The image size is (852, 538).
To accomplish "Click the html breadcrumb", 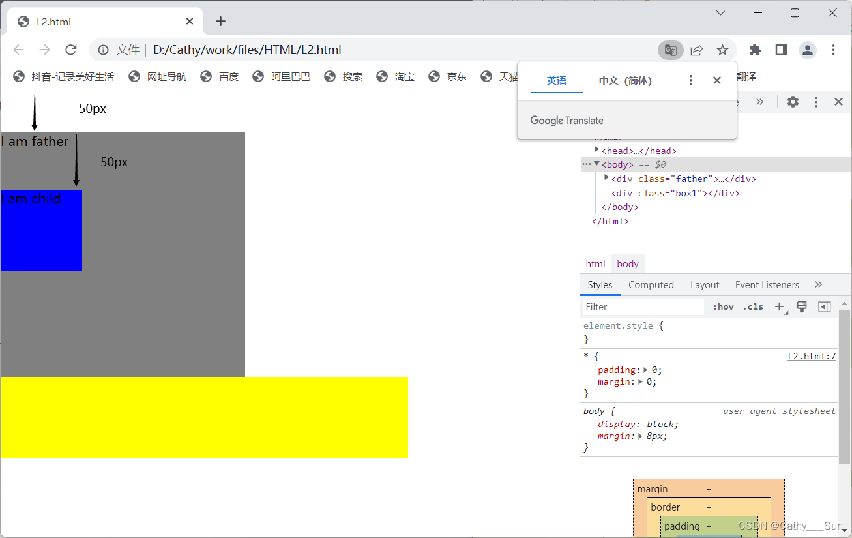I will pos(595,264).
